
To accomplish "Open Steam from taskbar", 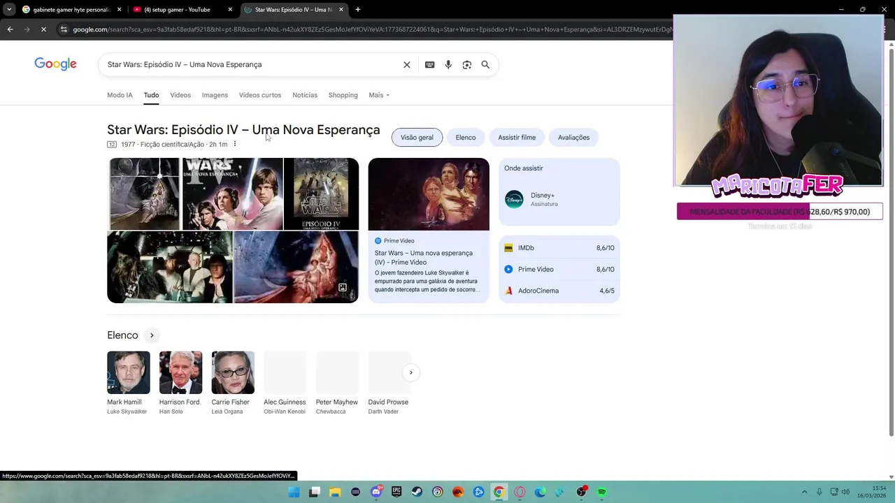I will coord(417,492).
